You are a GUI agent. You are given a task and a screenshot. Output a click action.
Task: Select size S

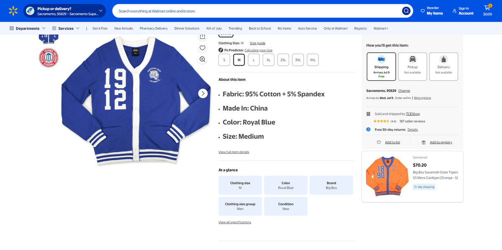(x=224, y=60)
